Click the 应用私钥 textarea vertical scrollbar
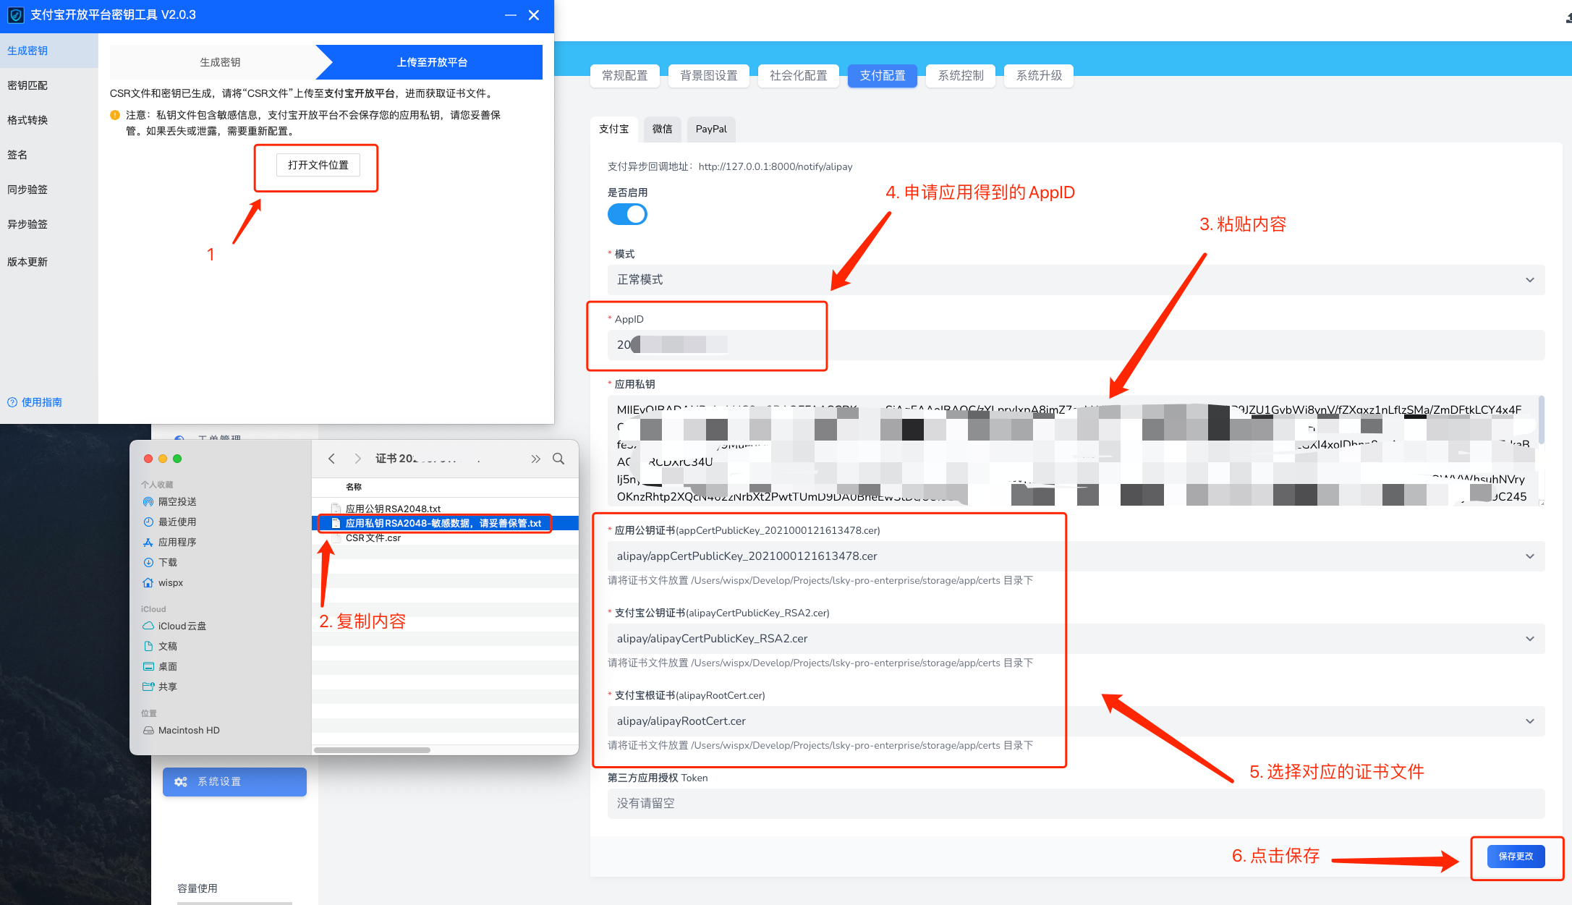 (x=1541, y=420)
